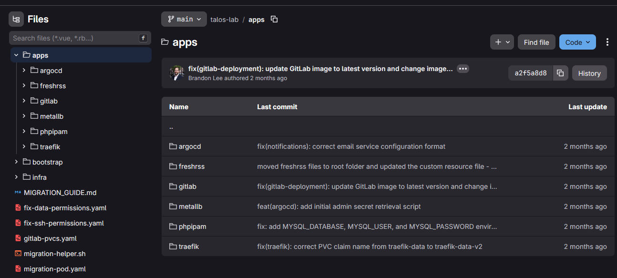Expand the phpipam folder chevron in the sidebar
Viewport: 617px width, 278px height.
point(24,132)
